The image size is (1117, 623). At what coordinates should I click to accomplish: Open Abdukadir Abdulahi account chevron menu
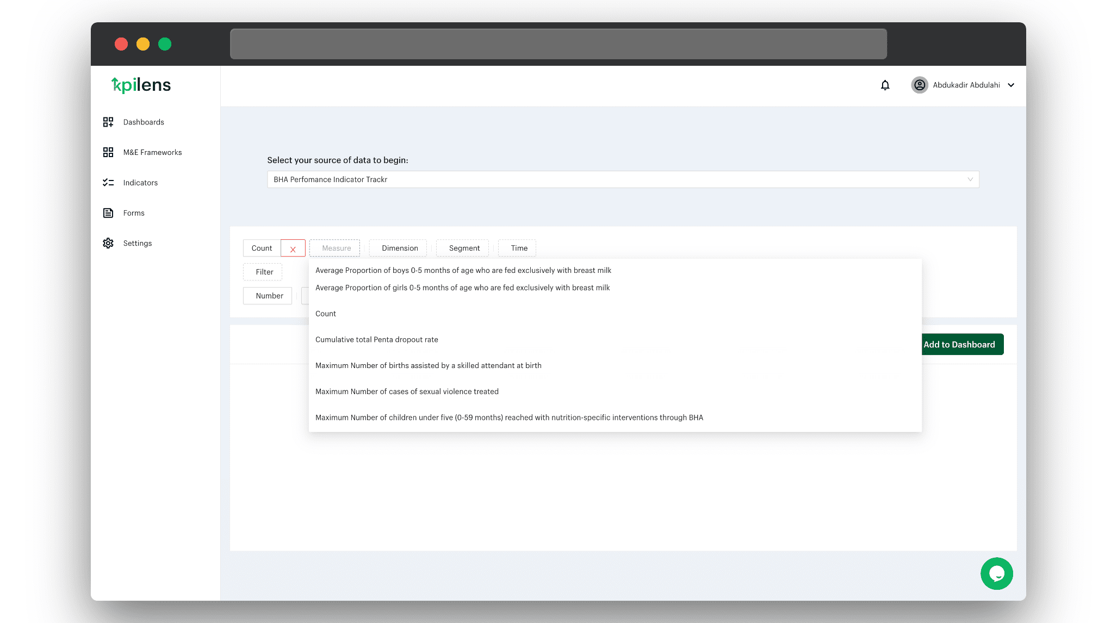(1011, 85)
